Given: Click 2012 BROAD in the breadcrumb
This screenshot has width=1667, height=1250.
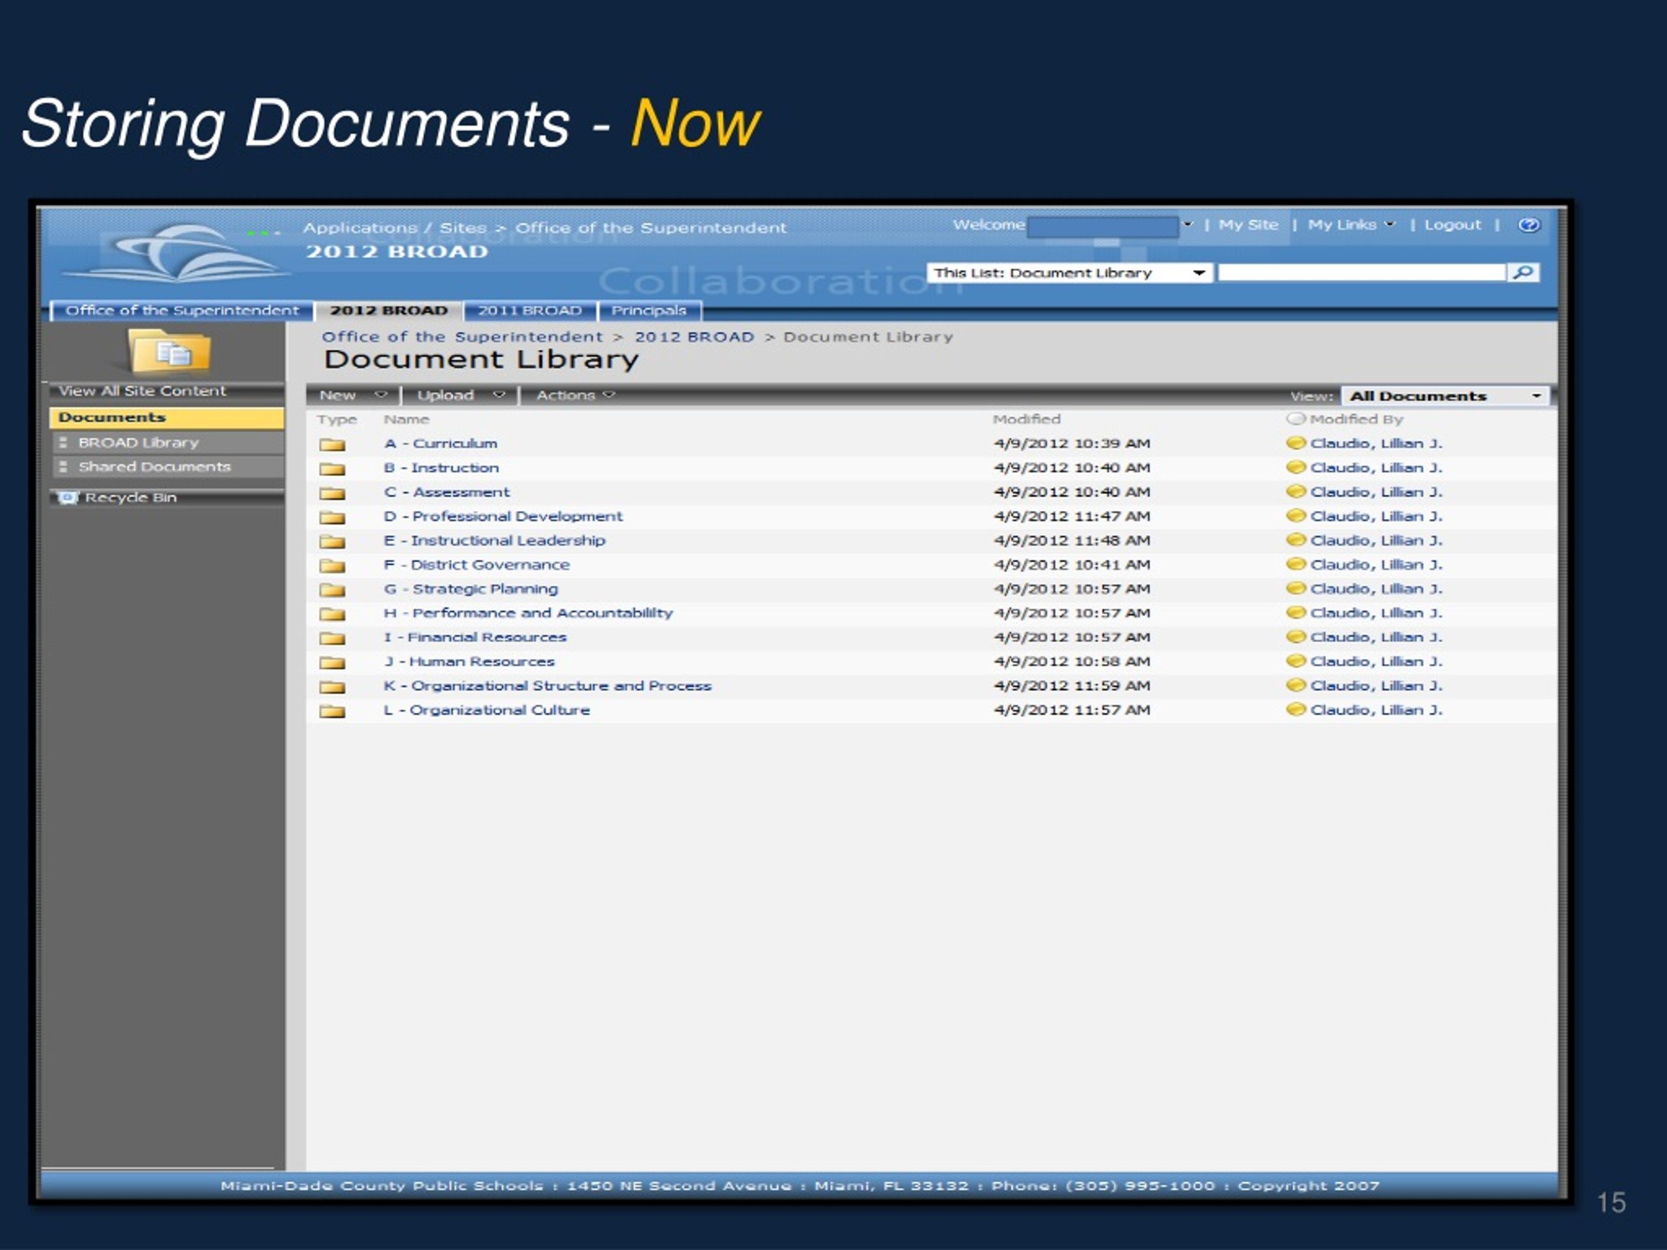Looking at the screenshot, I should click(694, 337).
